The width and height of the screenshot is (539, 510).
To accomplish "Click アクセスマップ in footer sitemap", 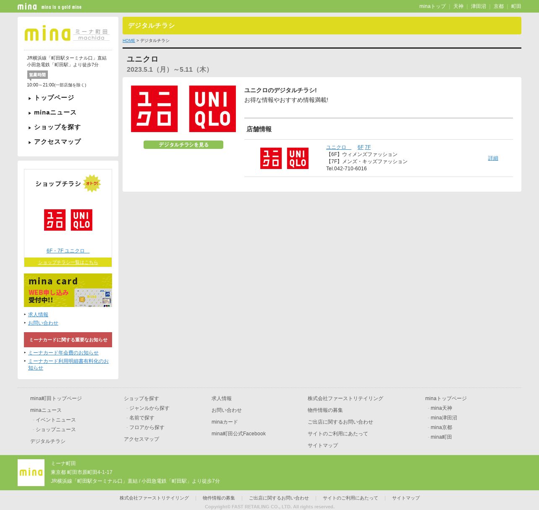I will tap(141, 439).
